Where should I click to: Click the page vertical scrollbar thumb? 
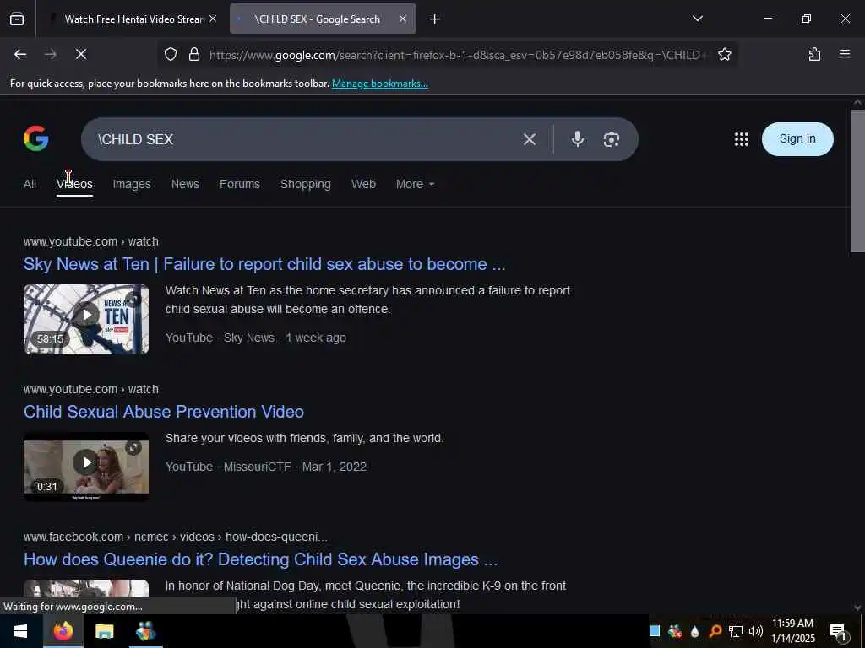[x=857, y=181]
